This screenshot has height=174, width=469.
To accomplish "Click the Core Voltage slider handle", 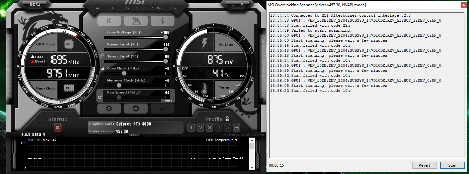I will (165, 37).
